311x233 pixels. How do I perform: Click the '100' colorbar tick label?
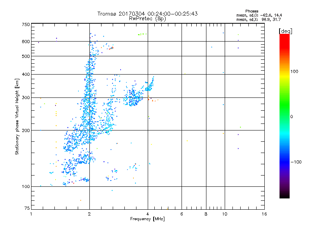pos(294,71)
